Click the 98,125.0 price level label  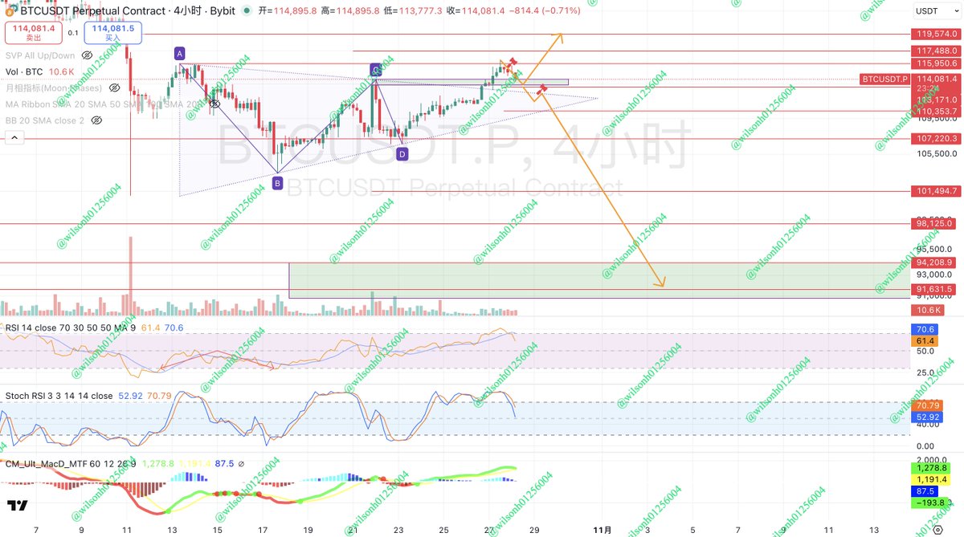pos(934,224)
